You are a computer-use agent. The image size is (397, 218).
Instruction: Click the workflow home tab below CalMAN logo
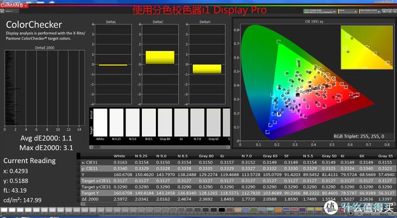click(2, 12)
